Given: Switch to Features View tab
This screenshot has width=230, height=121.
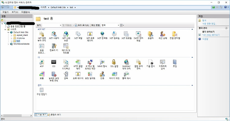Looking at the screenshot, I should [41, 115].
